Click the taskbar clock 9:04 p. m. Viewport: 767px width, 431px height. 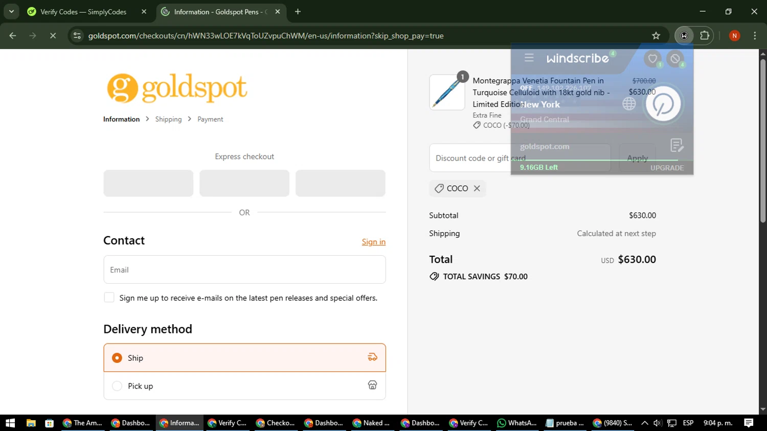tap(718, 423)
